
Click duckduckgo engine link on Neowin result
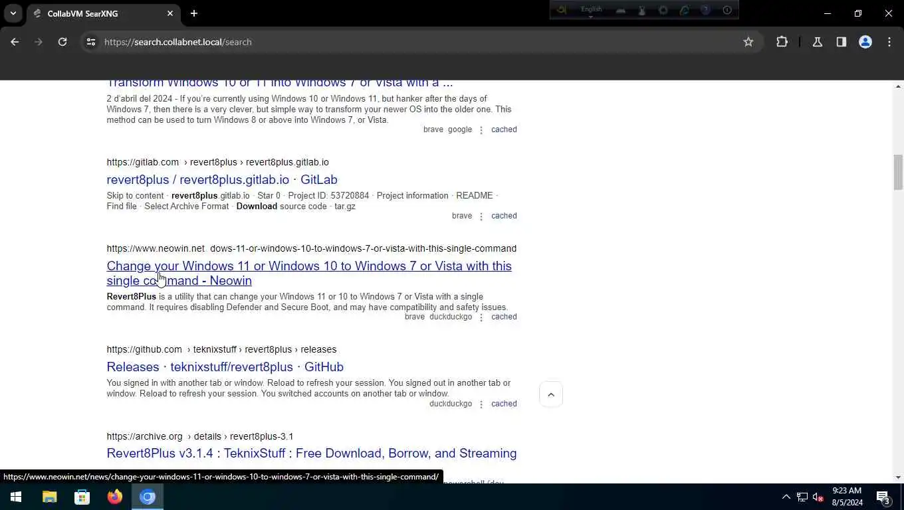tap(451, 317)
